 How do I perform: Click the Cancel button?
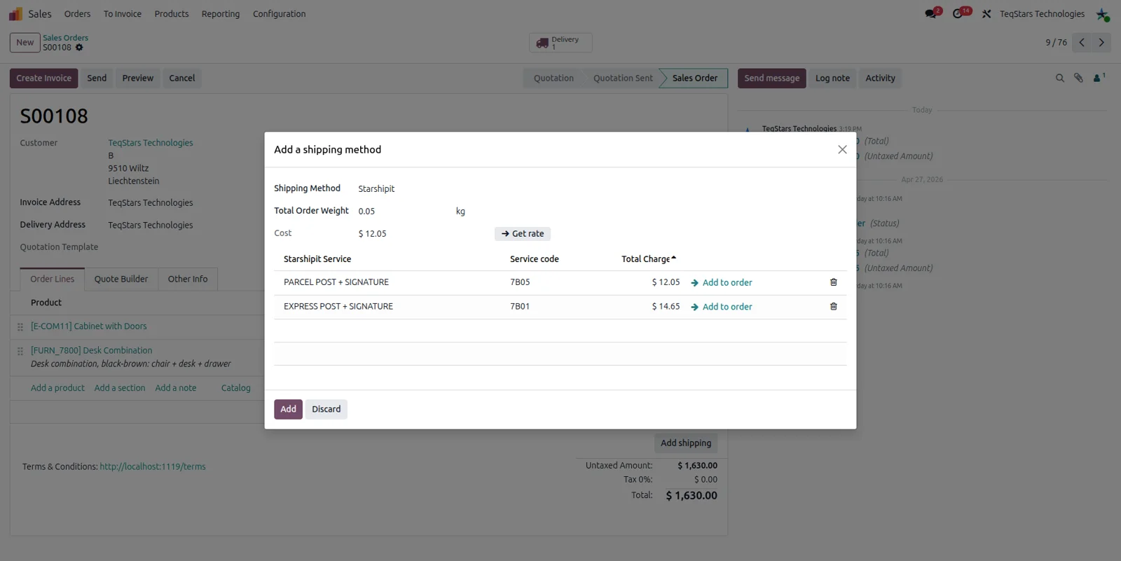tap(181, 78)
